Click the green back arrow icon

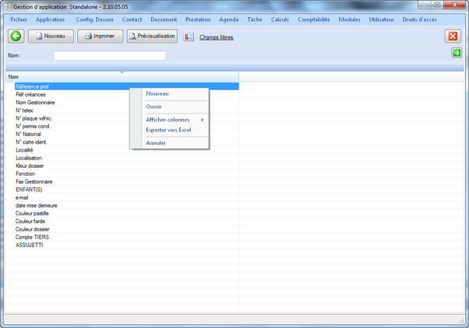16,37
